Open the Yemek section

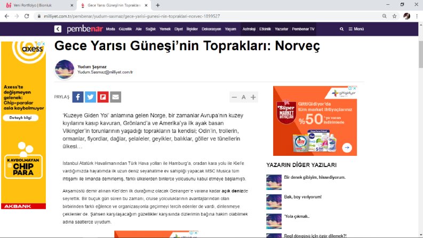[165, 29]
